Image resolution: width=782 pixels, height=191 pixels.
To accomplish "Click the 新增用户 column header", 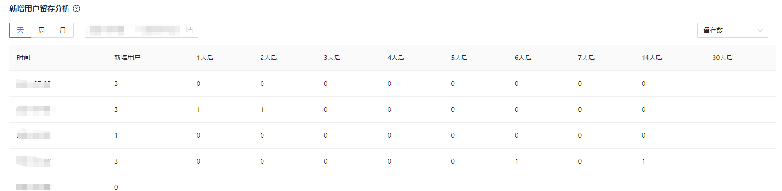I will point(127,58).
